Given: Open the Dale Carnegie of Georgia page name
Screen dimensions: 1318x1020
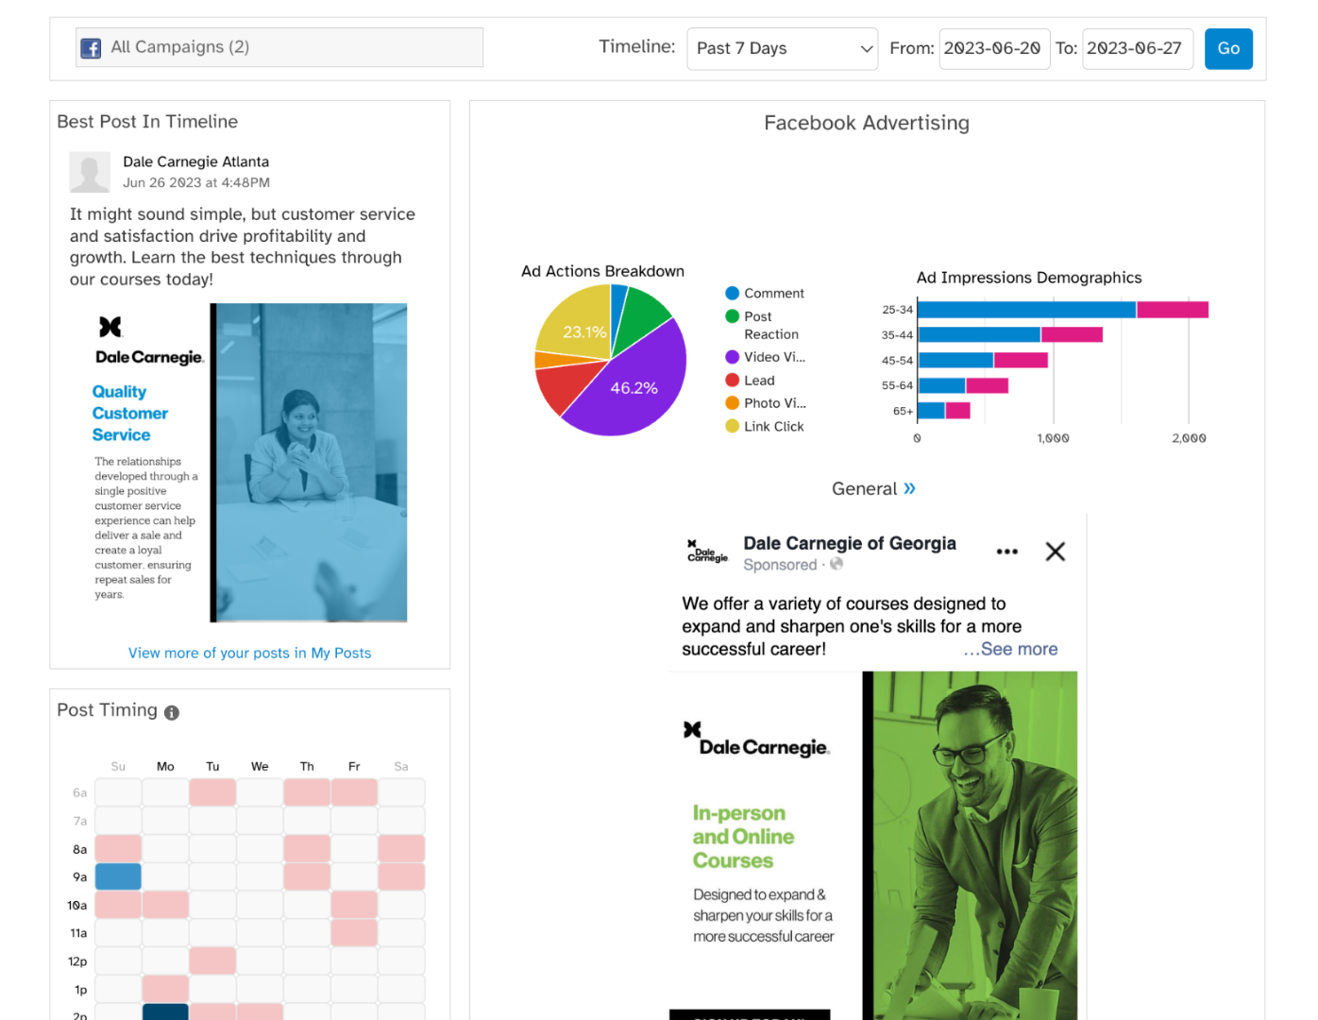Looking at the screenshot, I should (850, 543).
